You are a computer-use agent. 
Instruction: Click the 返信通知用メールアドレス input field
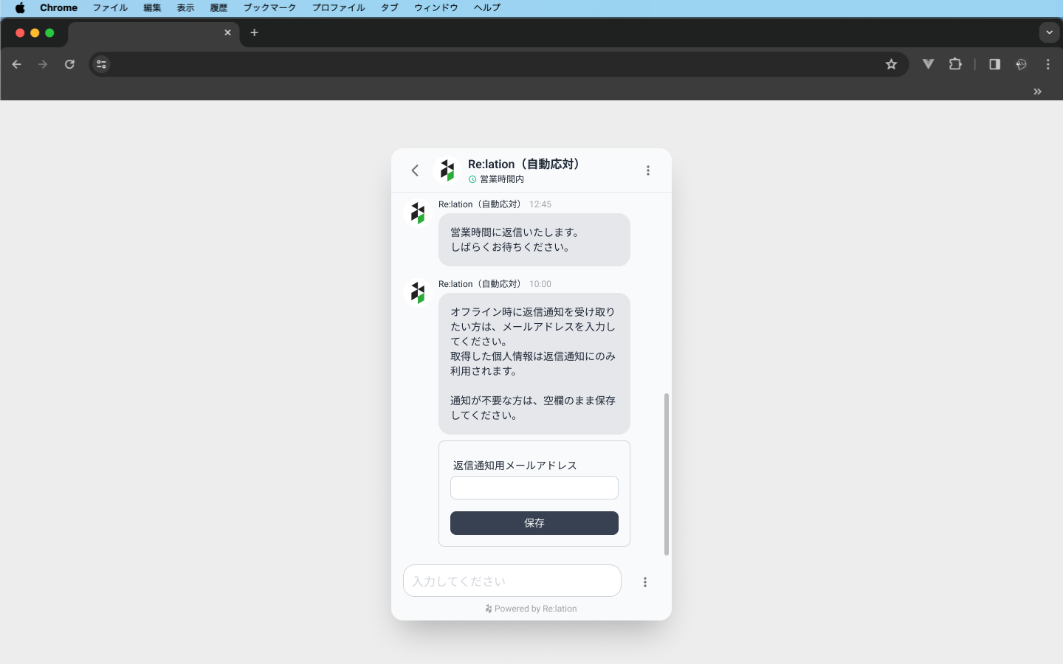coord(534,488)
